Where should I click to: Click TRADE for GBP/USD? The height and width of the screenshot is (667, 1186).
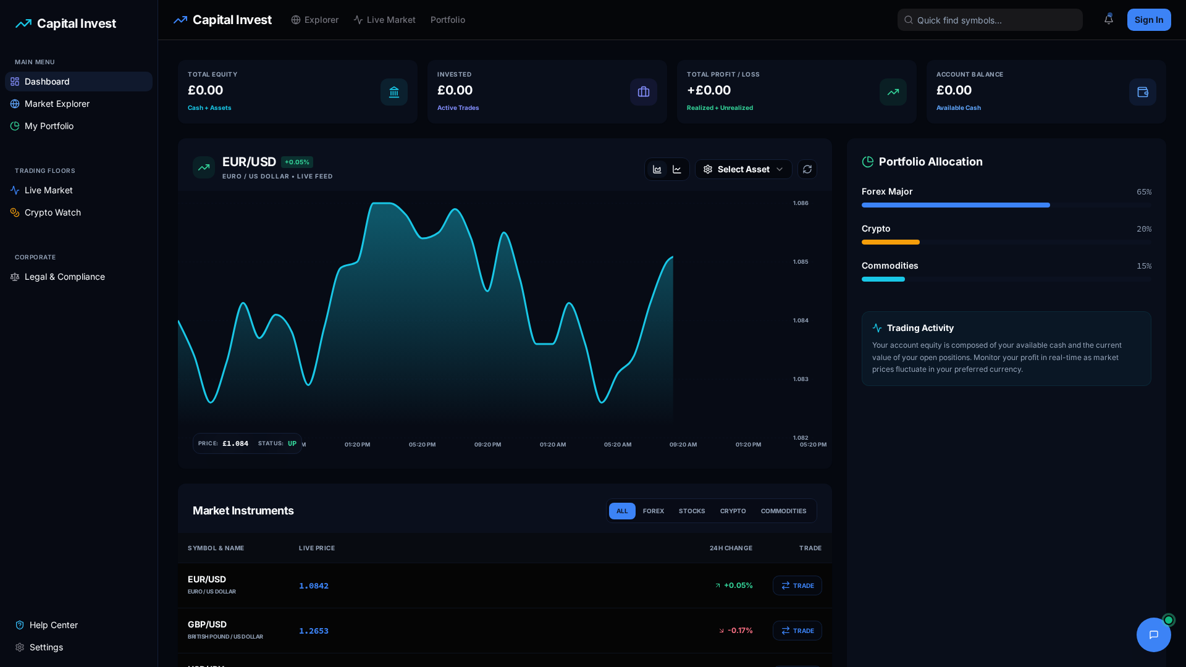point(797,631)
